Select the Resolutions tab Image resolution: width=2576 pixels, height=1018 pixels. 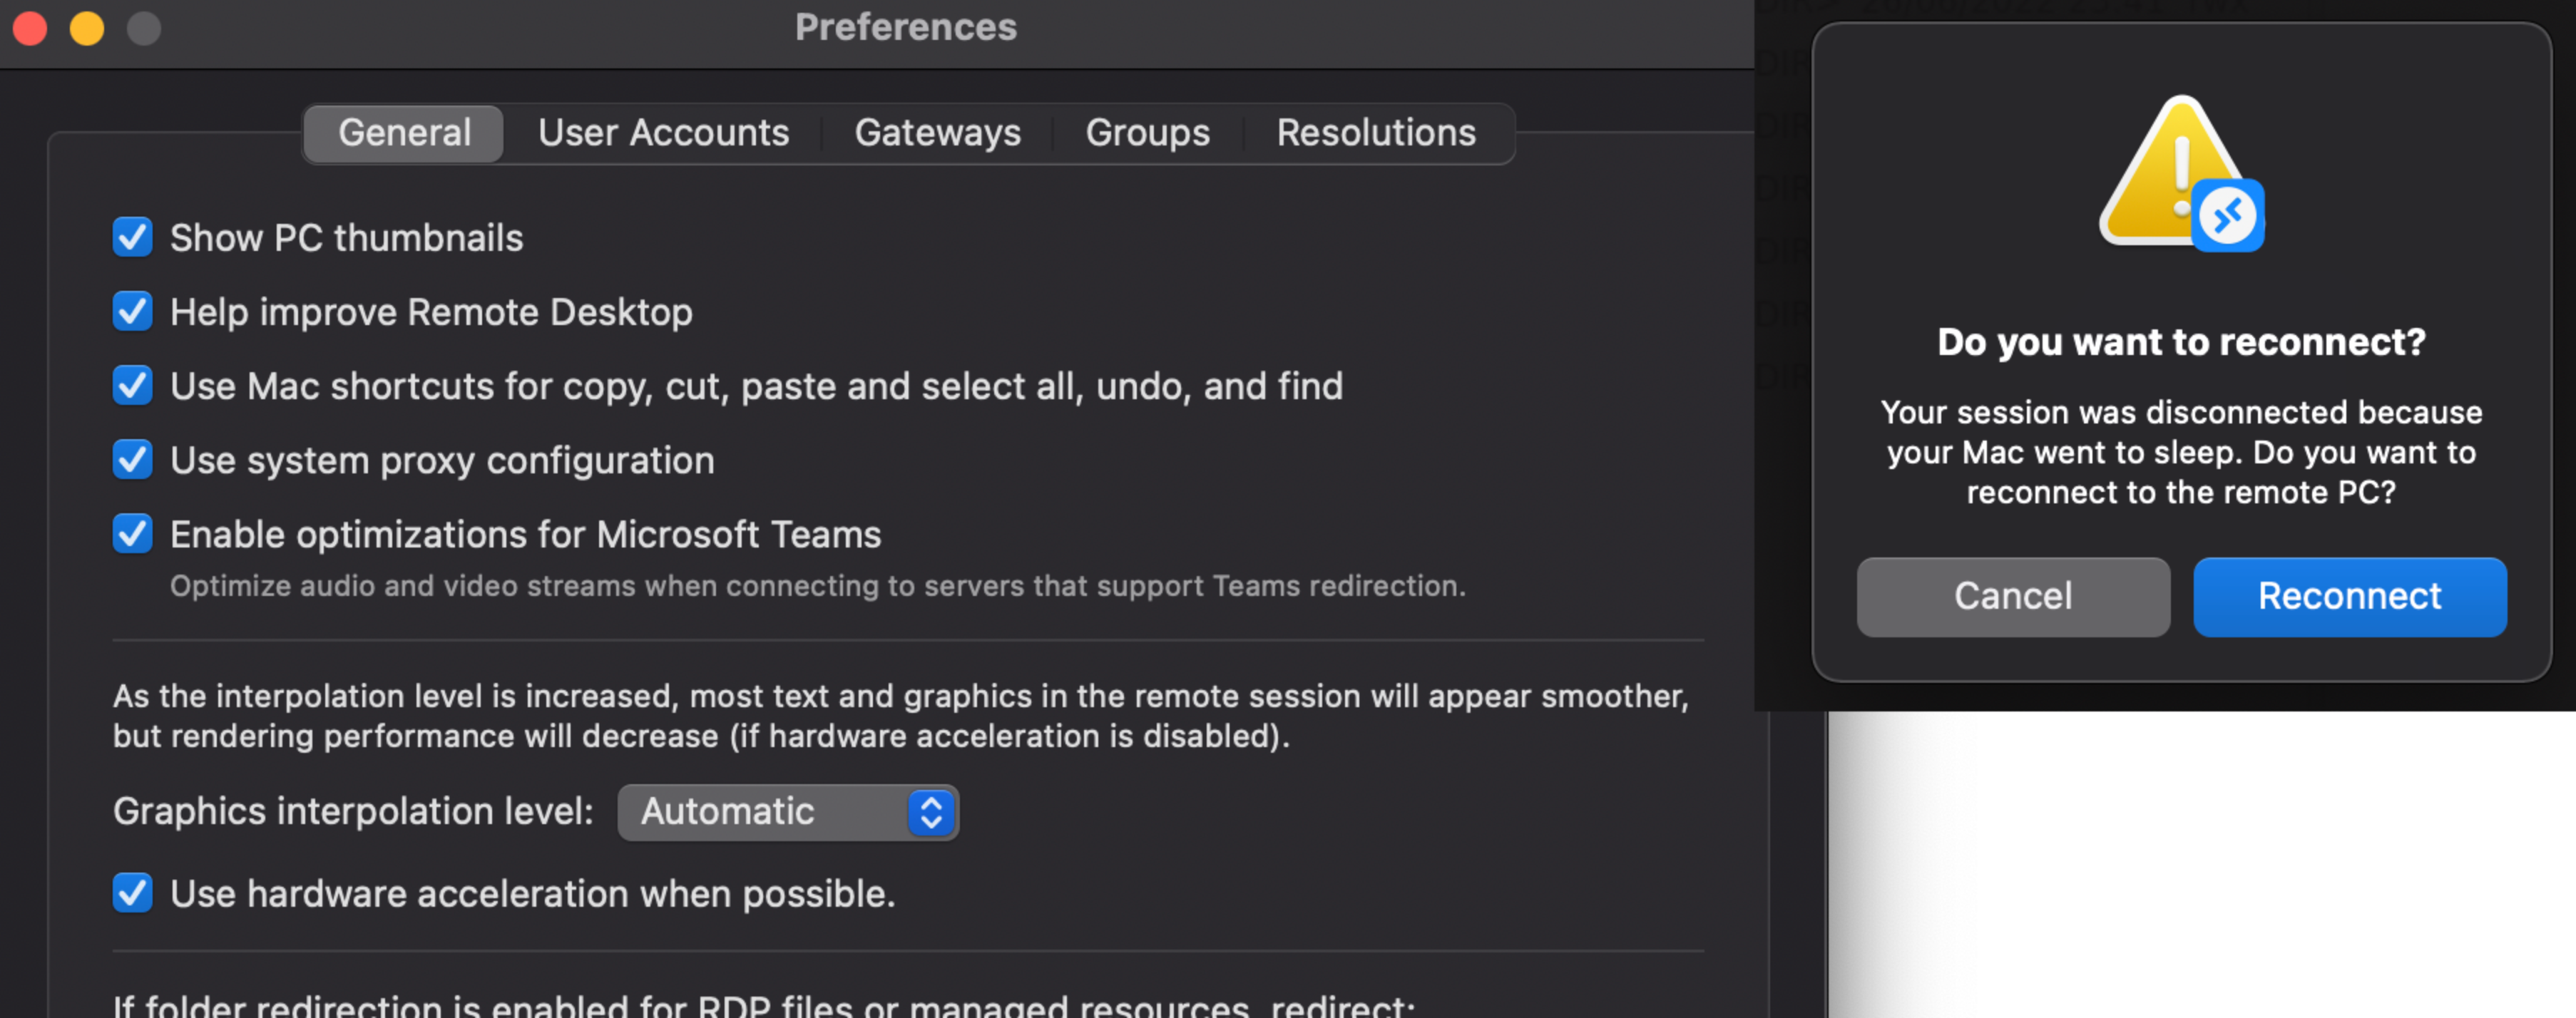tap(1375, 132)
